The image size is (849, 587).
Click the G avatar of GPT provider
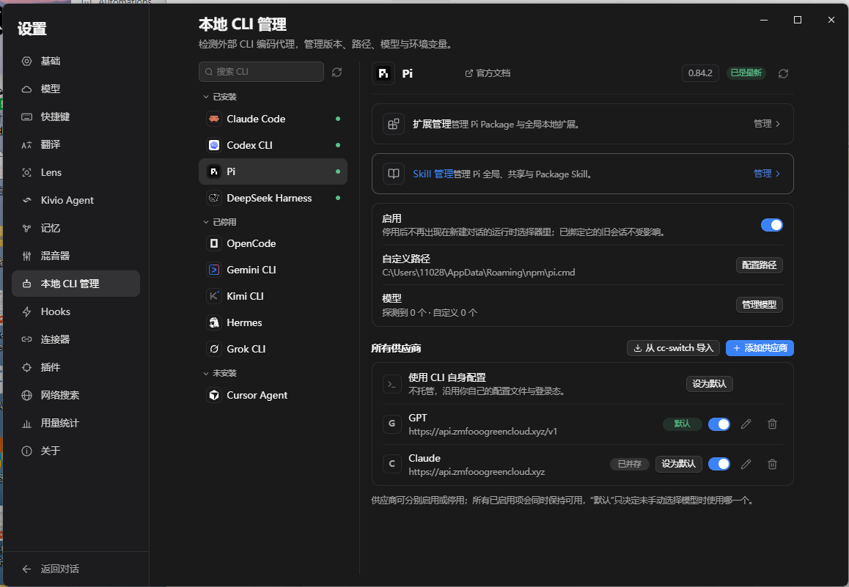(392, 424)
